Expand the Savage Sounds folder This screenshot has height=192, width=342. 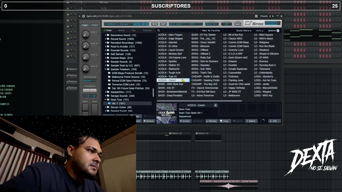coord(106,96)
